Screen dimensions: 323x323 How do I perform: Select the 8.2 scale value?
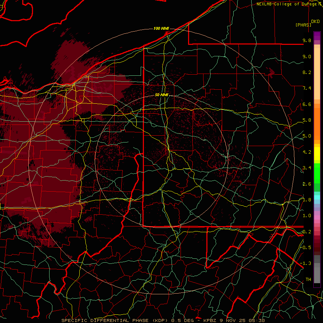[x=307, y=72]
